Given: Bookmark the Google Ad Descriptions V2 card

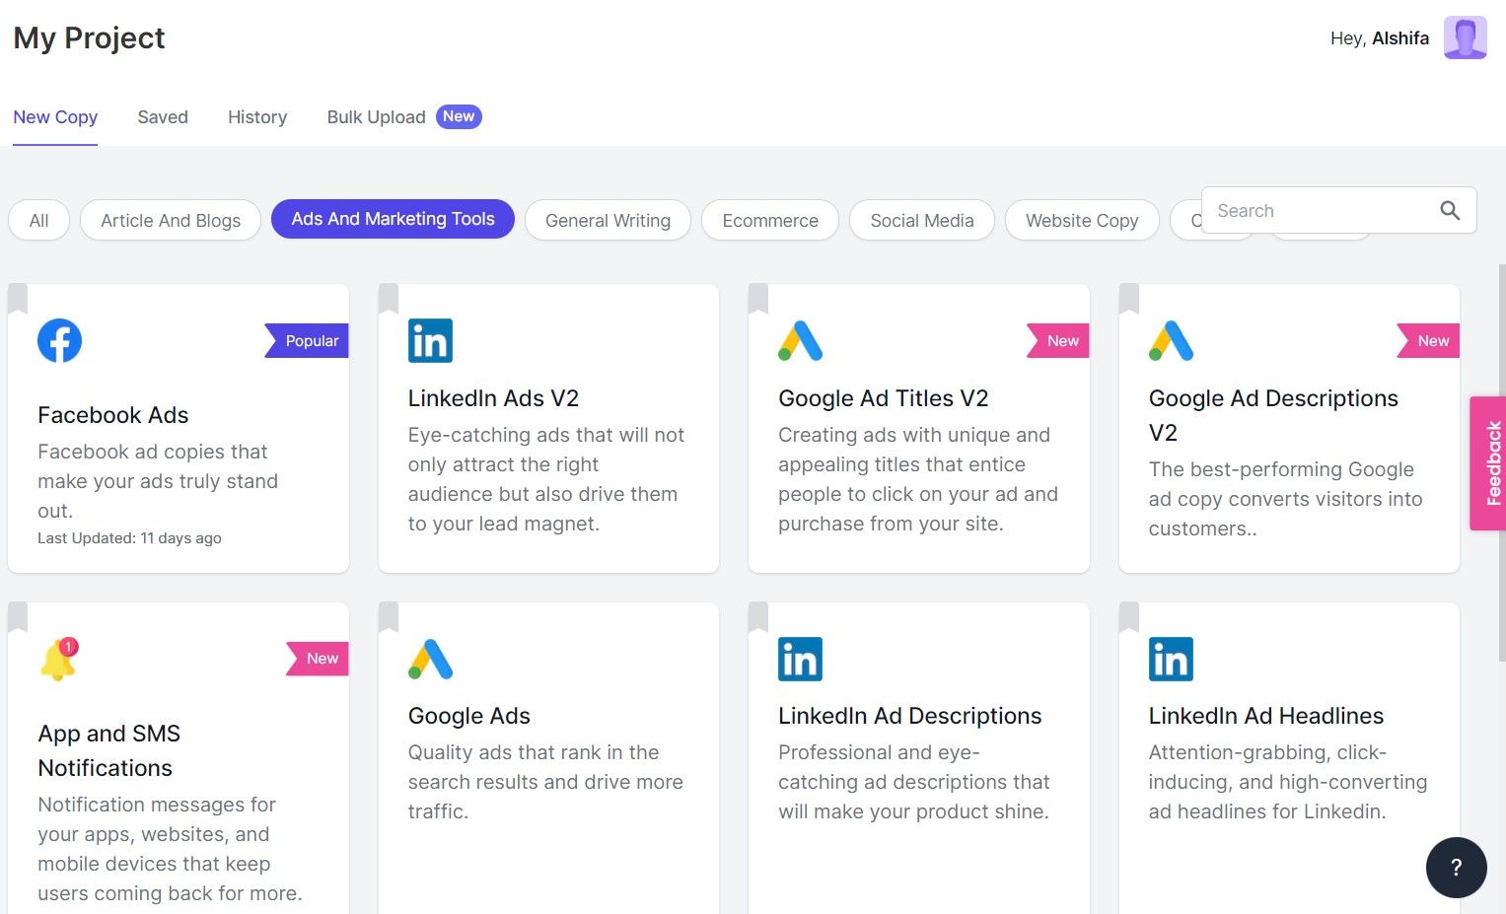Looking at the screenshot, I should pyautogui.click(x=1129, y=299).
